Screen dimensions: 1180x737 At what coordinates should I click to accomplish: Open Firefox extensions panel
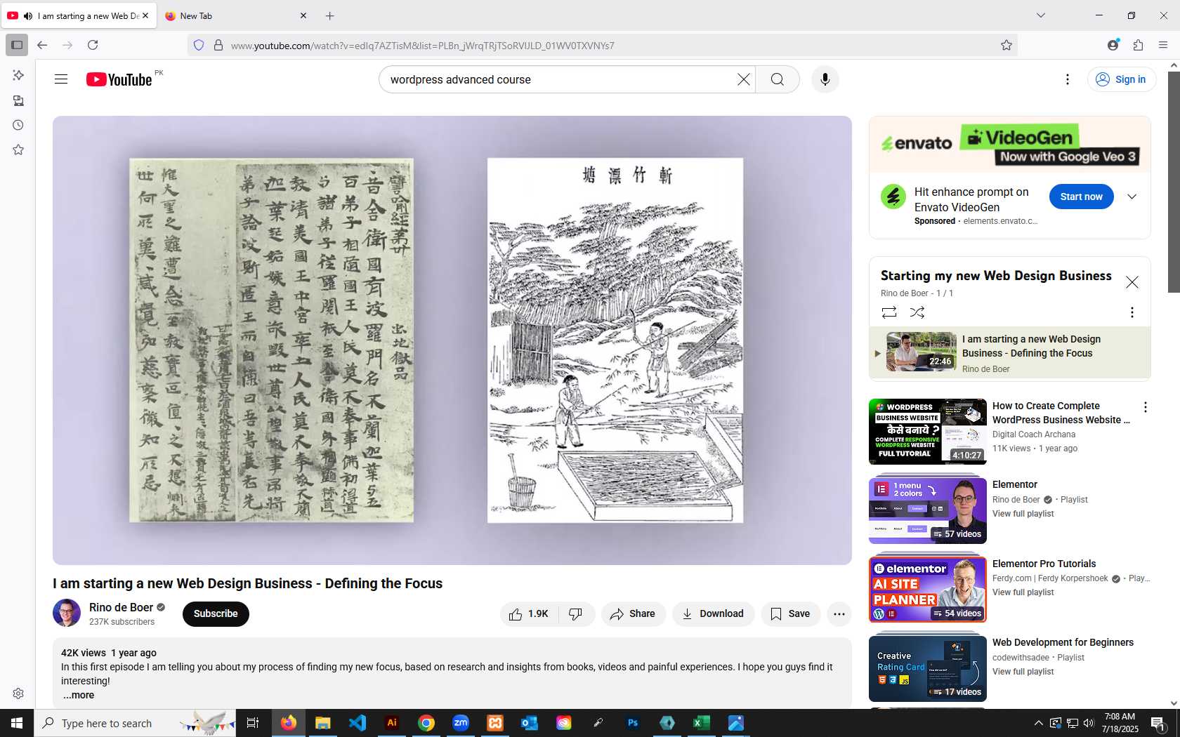(x=1138, y=45)
